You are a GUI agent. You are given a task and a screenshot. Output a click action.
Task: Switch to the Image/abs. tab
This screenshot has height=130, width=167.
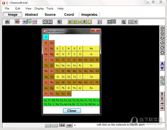(89, 14)
